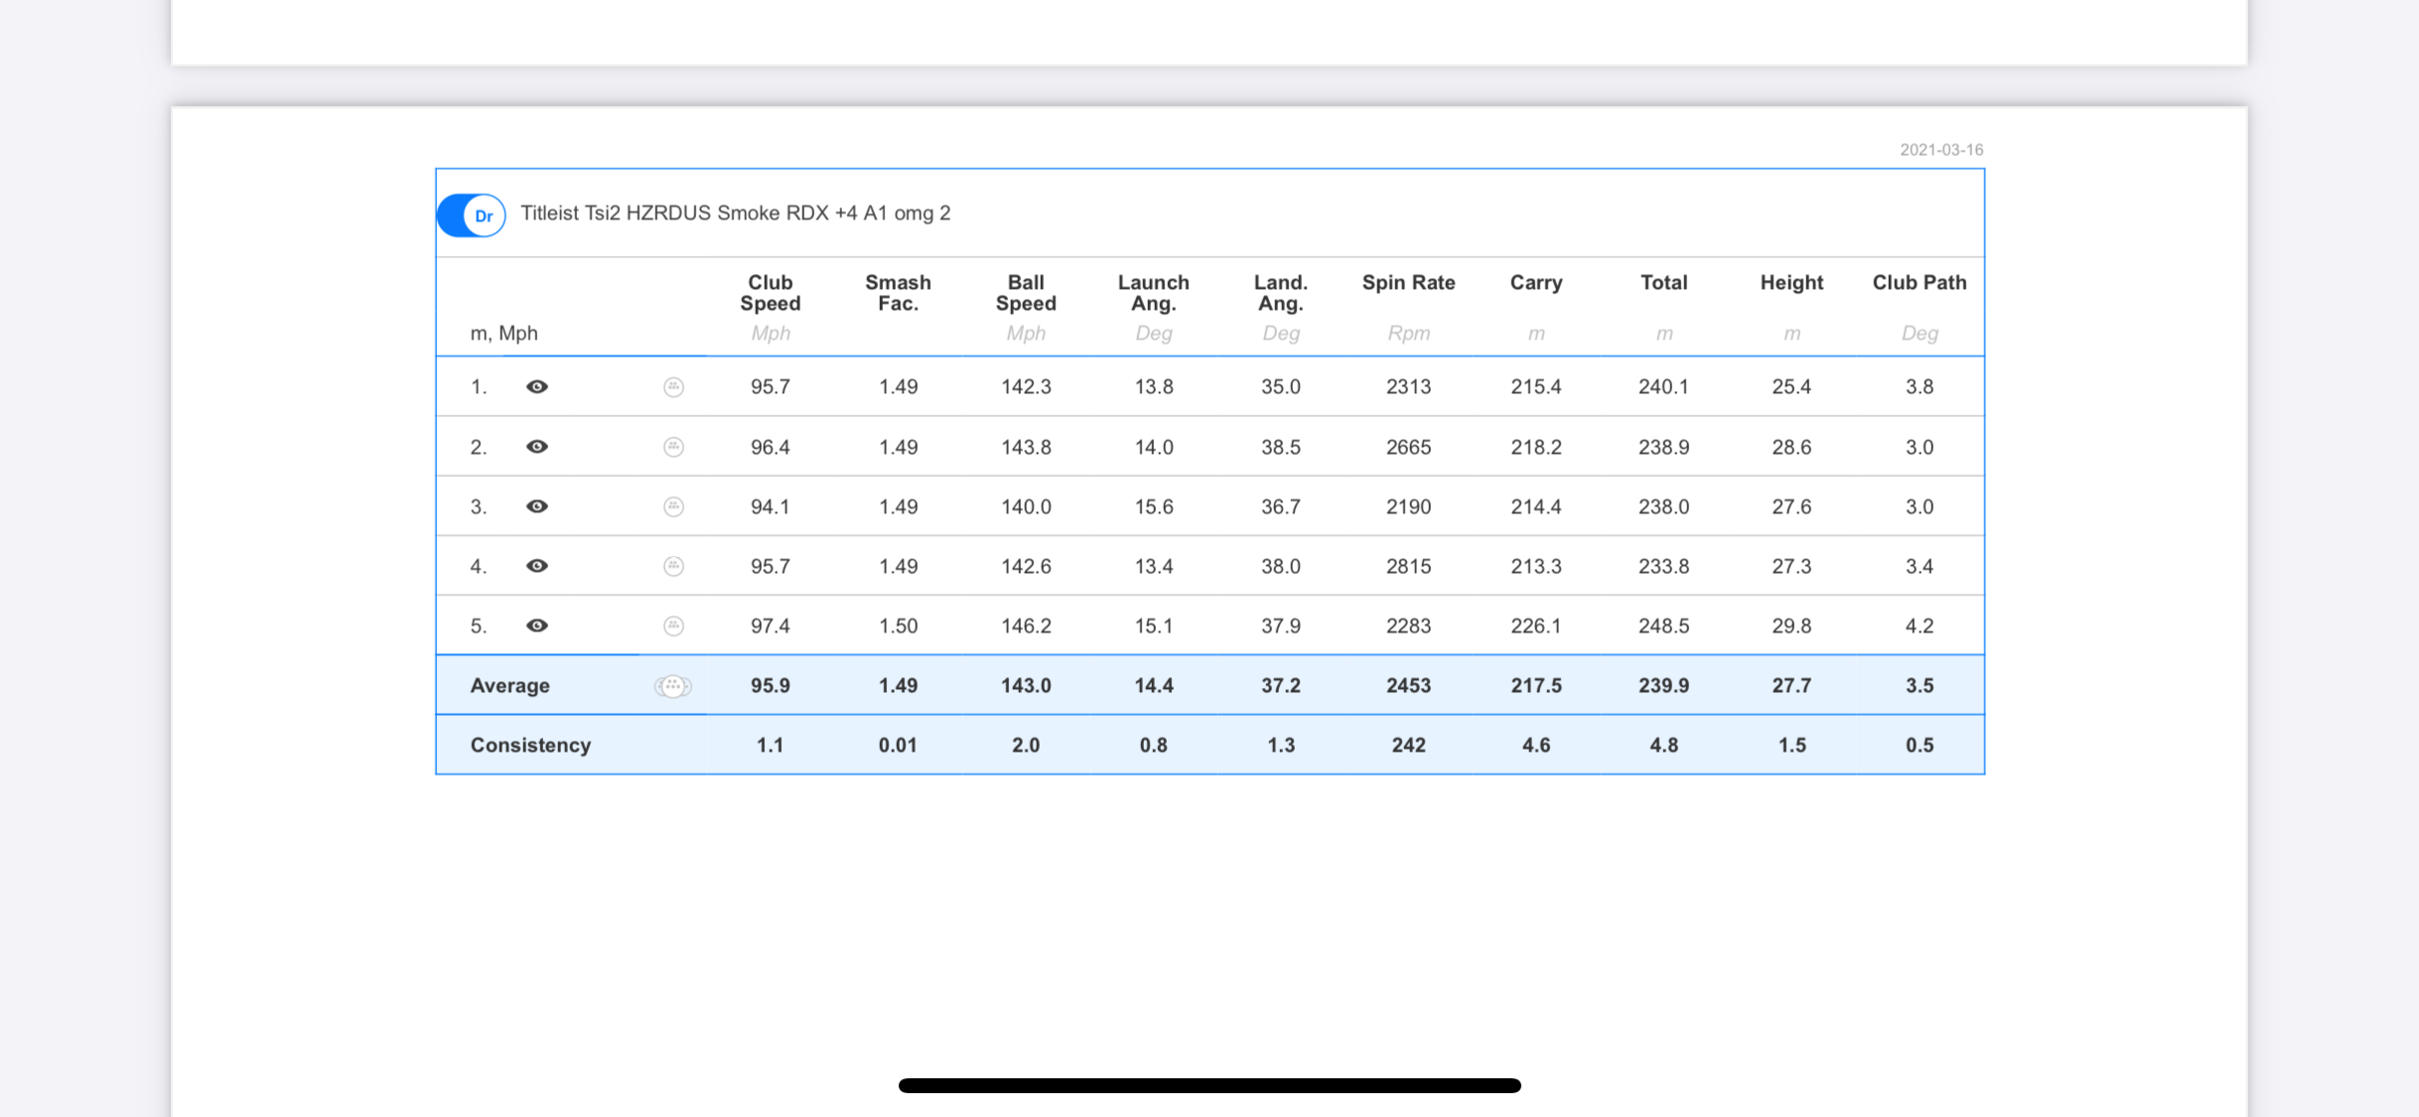Click launch angle value 13.4
The image size is (2419, 1117).
coord(1153,565)
